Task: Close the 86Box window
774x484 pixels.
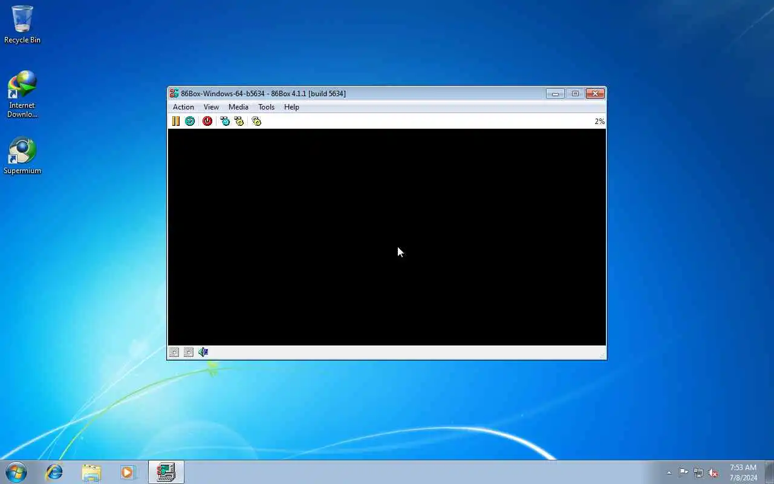Action: click(x=595, y=93)
